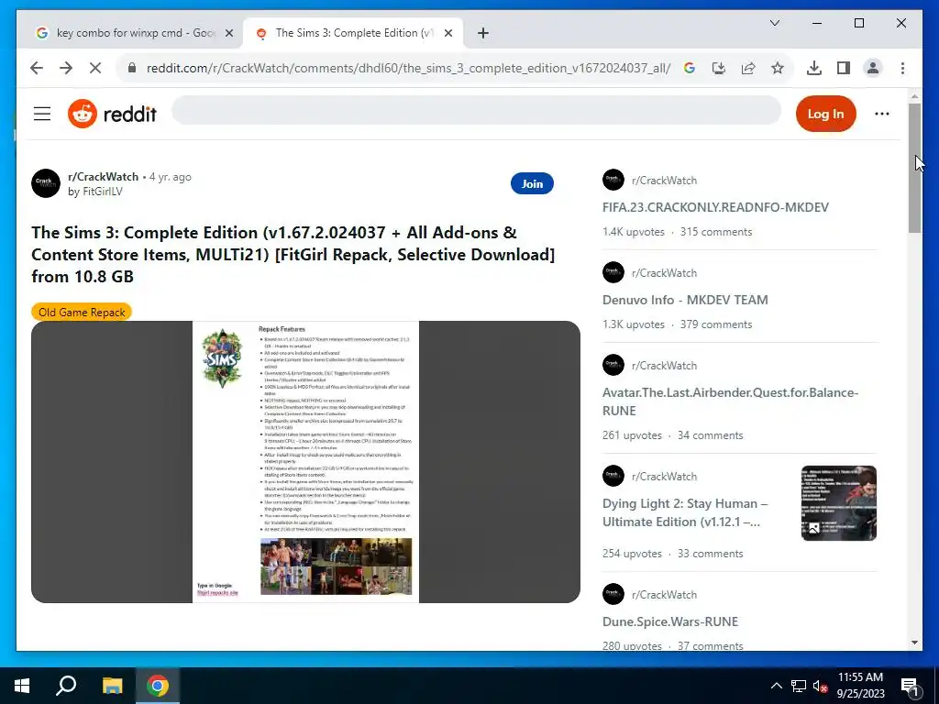Open the tab search chevron
Image resolution: width=939 pixels, height=704 pixels.
pos(774,23)
